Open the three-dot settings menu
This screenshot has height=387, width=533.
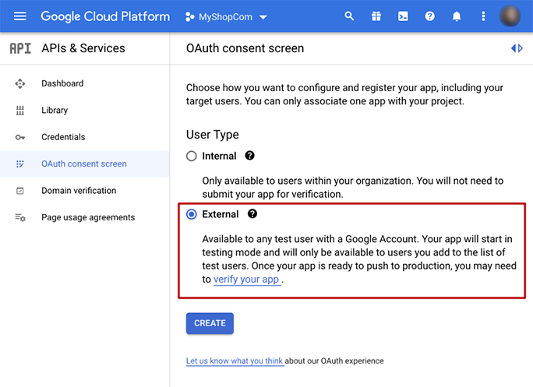(483, 16)
